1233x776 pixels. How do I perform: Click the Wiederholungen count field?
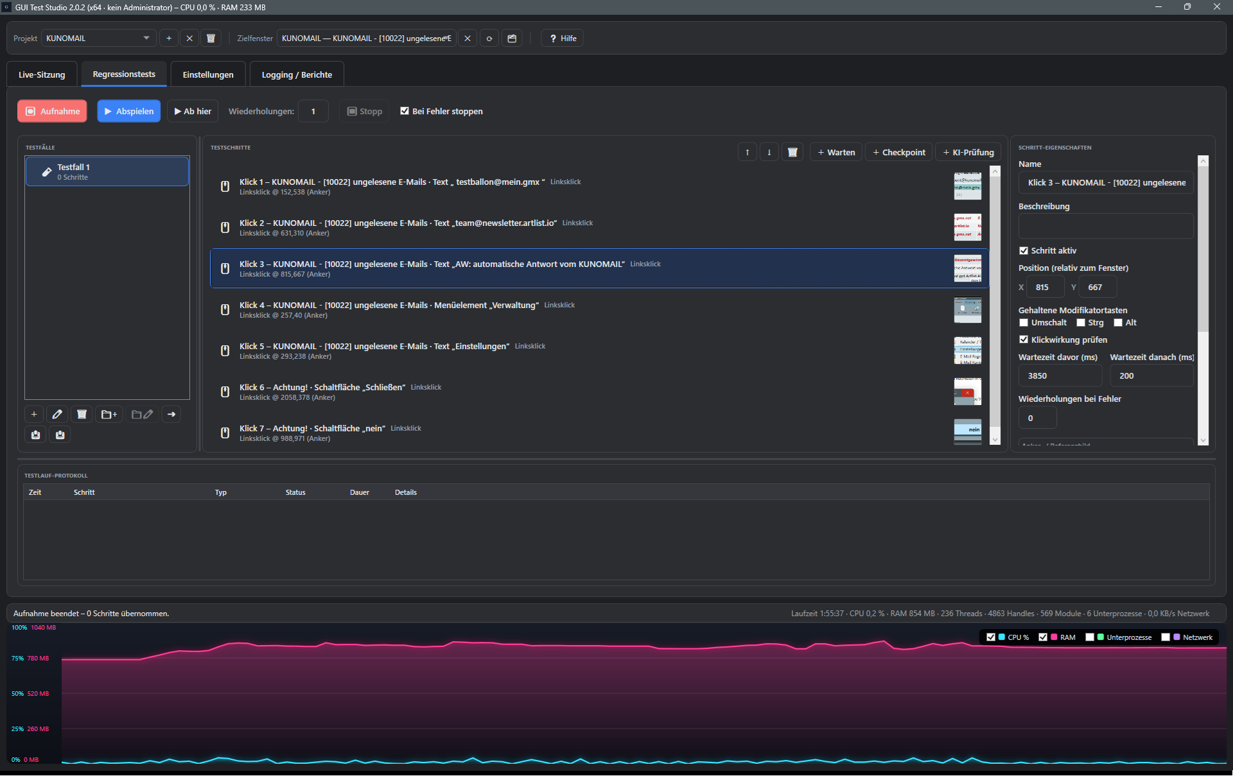[x=314, y=111]
